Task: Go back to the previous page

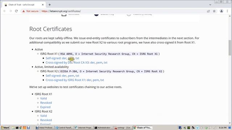Action: coord(5,11)
